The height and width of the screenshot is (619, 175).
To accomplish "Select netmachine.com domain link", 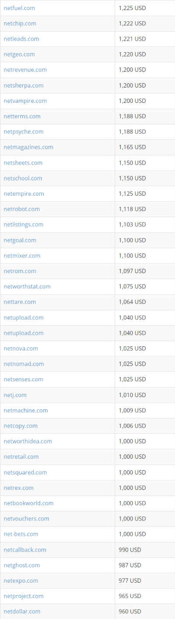I will click(x=26, y=410).
